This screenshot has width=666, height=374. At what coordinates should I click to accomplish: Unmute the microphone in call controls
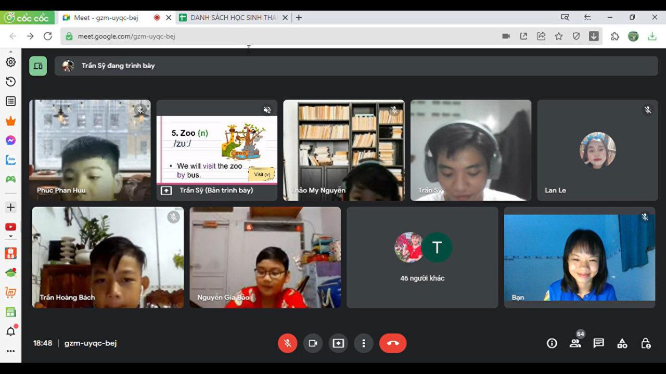(x=287, y=343)
